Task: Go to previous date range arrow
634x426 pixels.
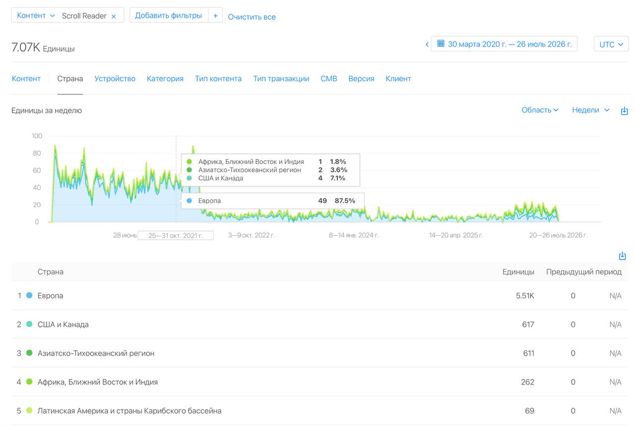Action: pos(427,45)
